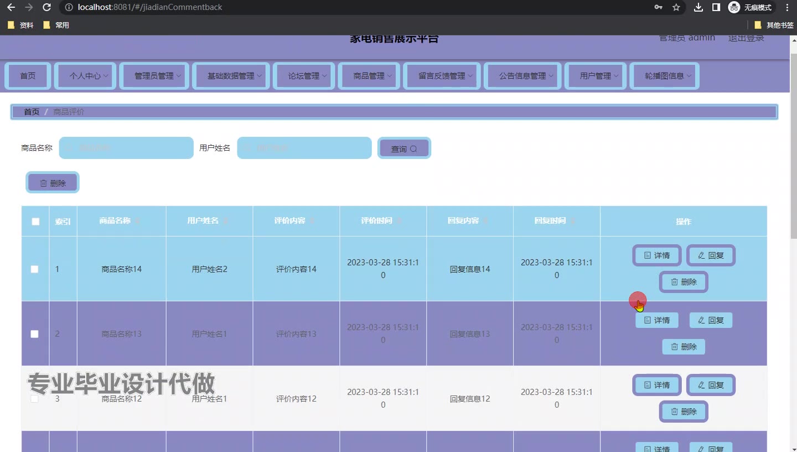The image size is (797, 452).
Task: Select the 商品名称13 cell
Action: pyautogui.click(x=122, y=334)
